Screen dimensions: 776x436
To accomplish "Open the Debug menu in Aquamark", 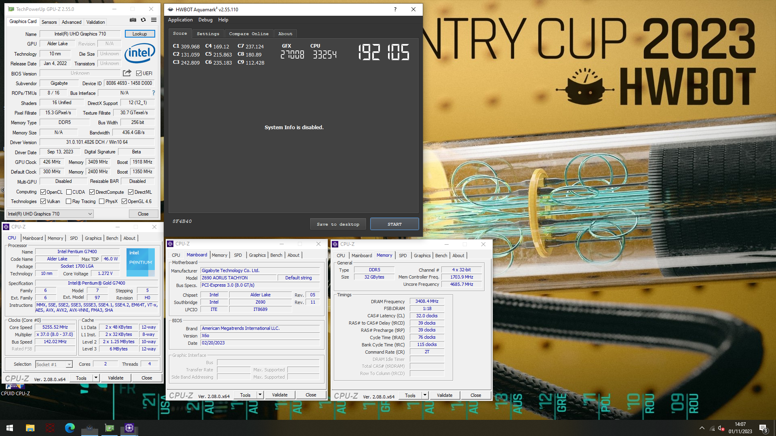I will coord(205,20).
